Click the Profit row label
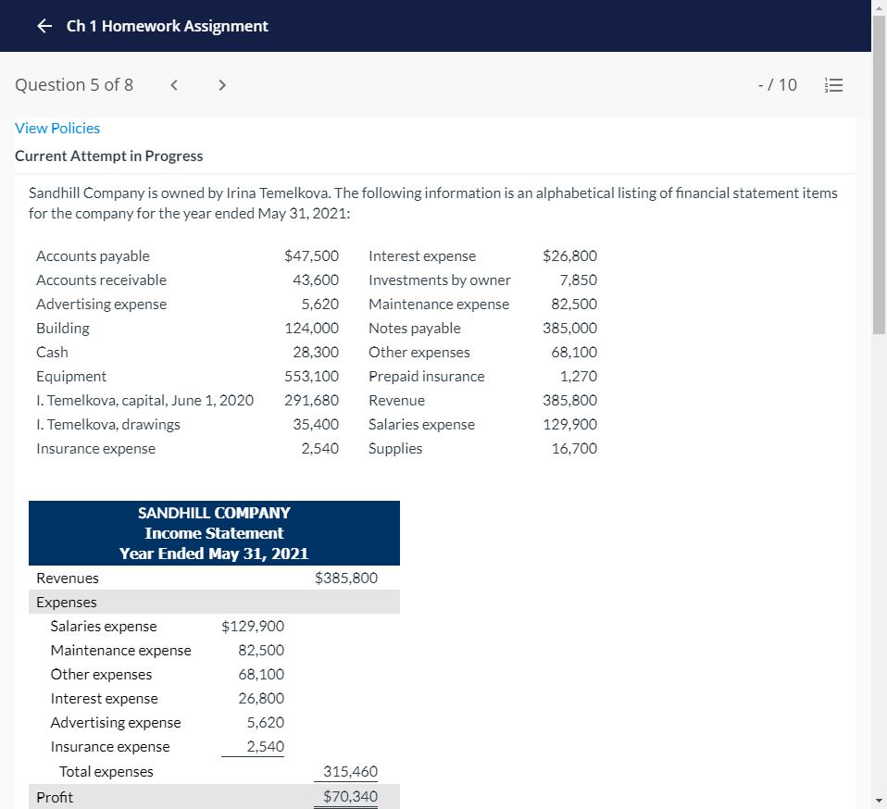Screen dimensions: 887x809 coord(55,797)
